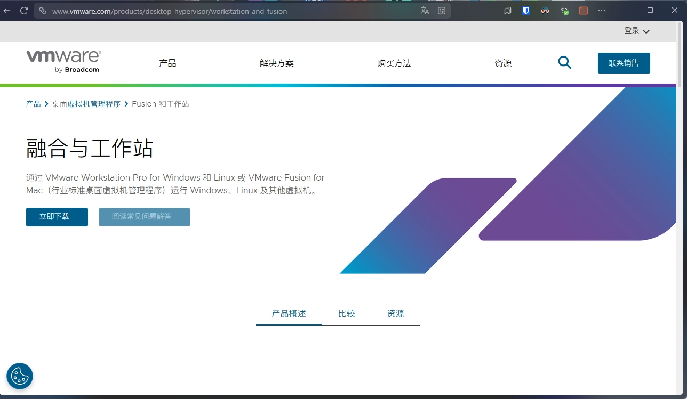Open the 解决方案 navigation menu
Image resolution: width=687 pixels, height=399 pixels.
tap(276, 63)
